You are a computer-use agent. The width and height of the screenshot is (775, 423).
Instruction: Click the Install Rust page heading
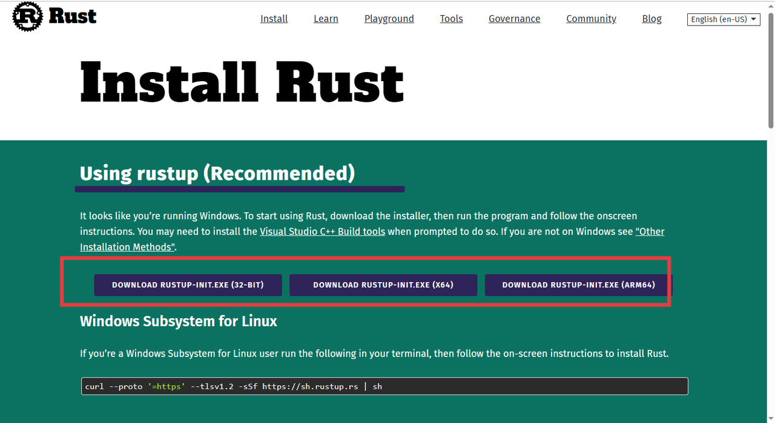tap(242, 82)
